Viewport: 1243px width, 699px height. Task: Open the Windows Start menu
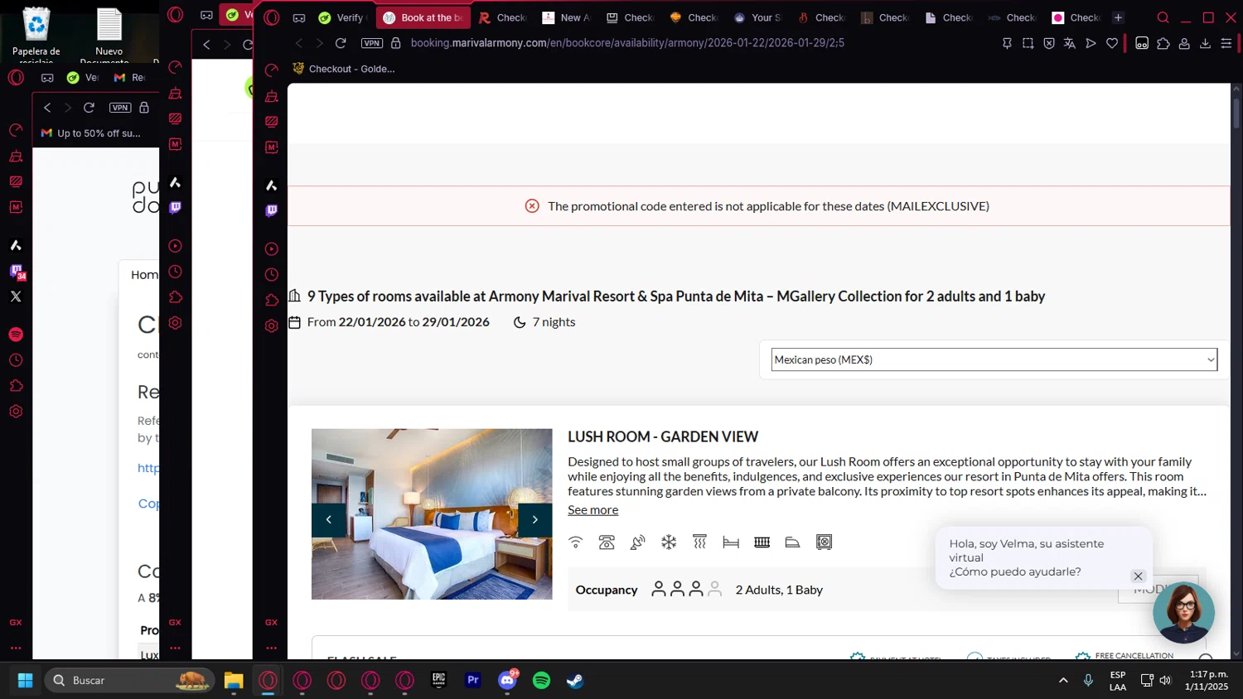[25, 681]
